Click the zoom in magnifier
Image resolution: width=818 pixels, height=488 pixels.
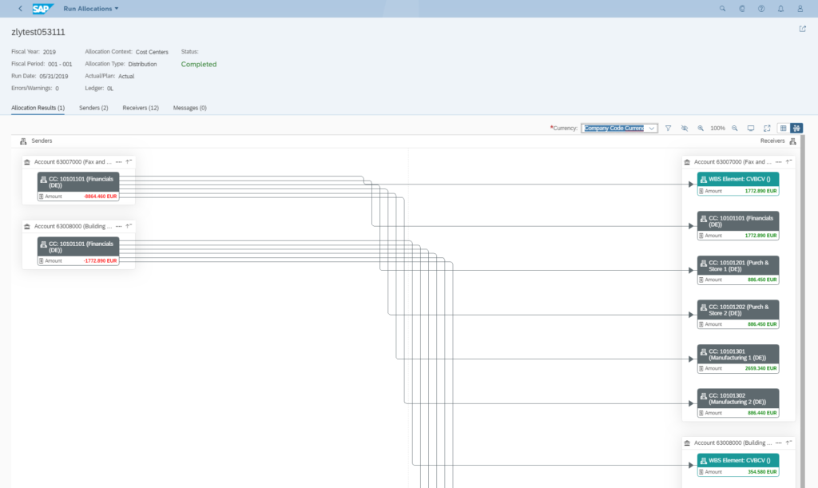pos(701,128)
